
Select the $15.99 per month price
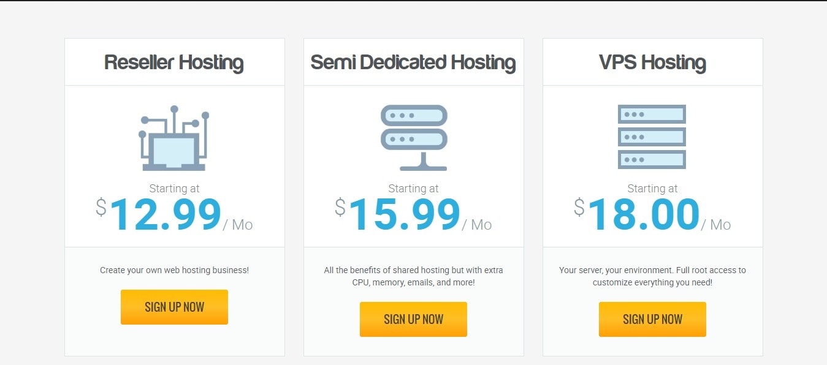pos(413,214)
